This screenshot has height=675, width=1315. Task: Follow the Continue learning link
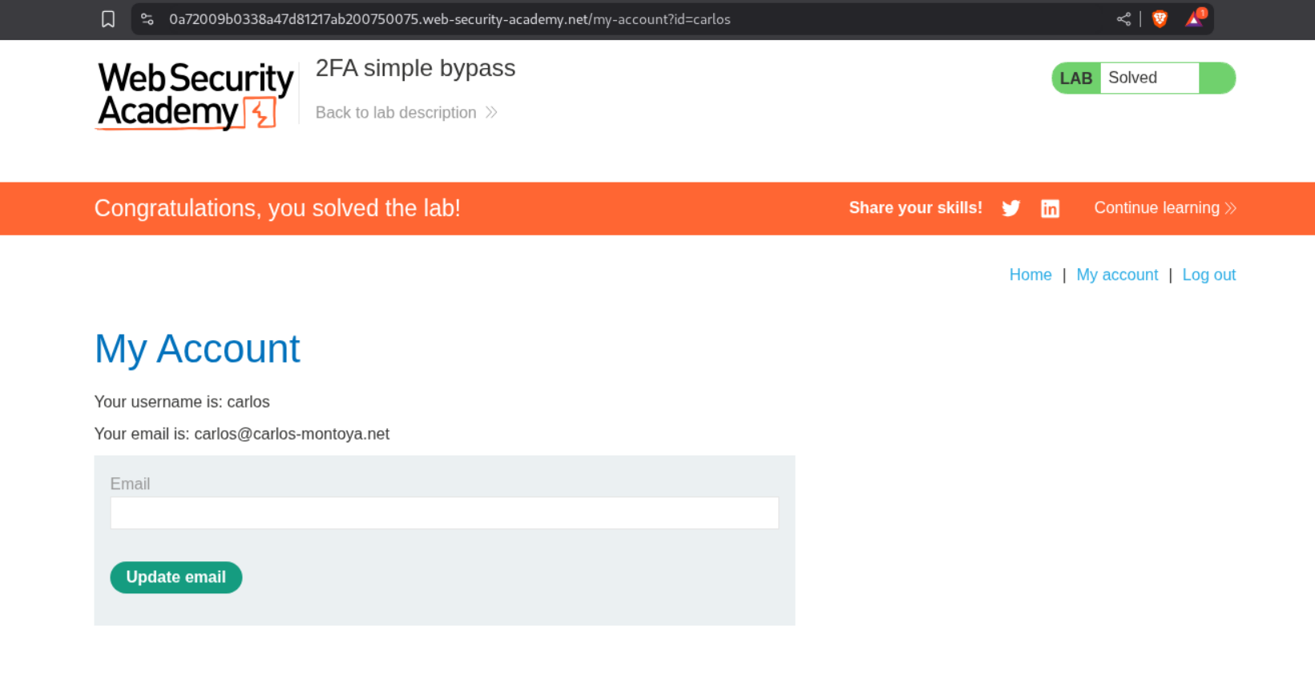(1156, 208)
